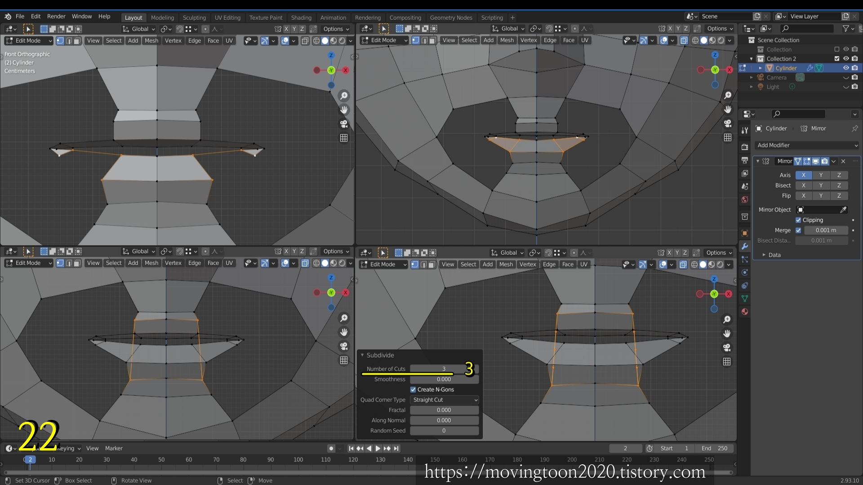Click the Blender logo icon
The height and width of the screenshot is (485, 863).
tap(8, 16)
